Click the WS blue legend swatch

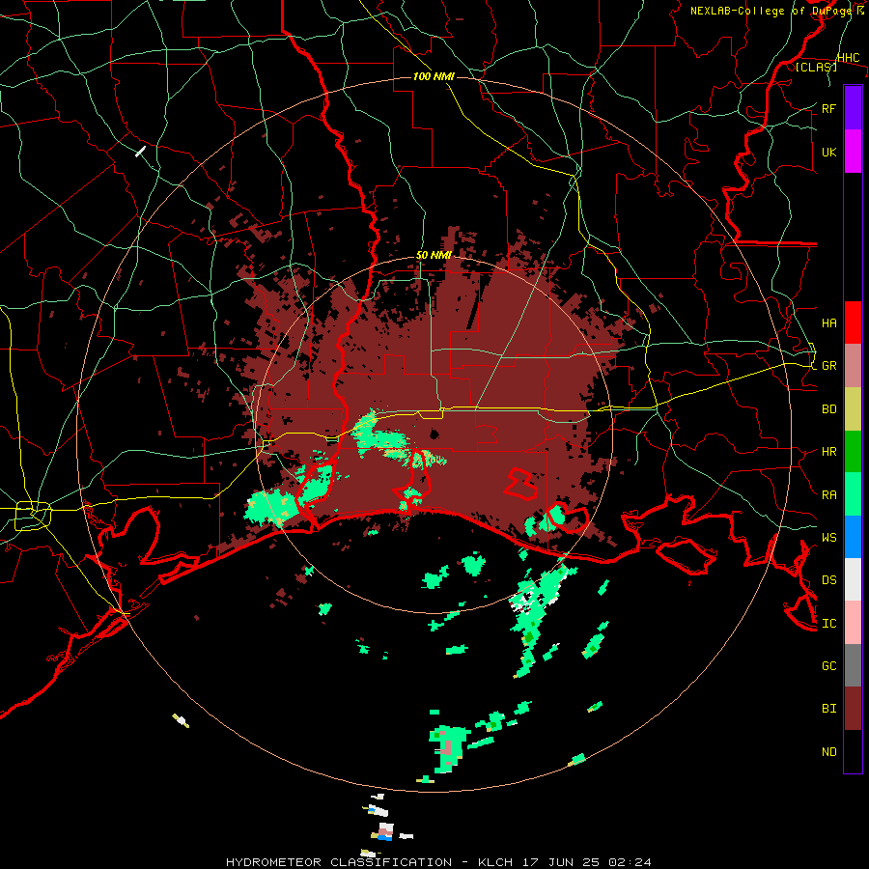853,537
